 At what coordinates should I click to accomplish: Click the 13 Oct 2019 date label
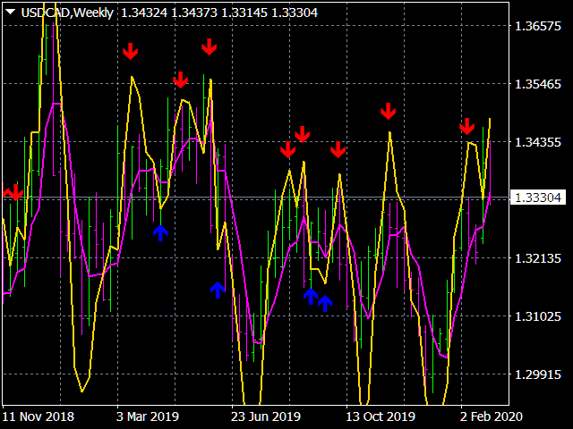[380, 416]
